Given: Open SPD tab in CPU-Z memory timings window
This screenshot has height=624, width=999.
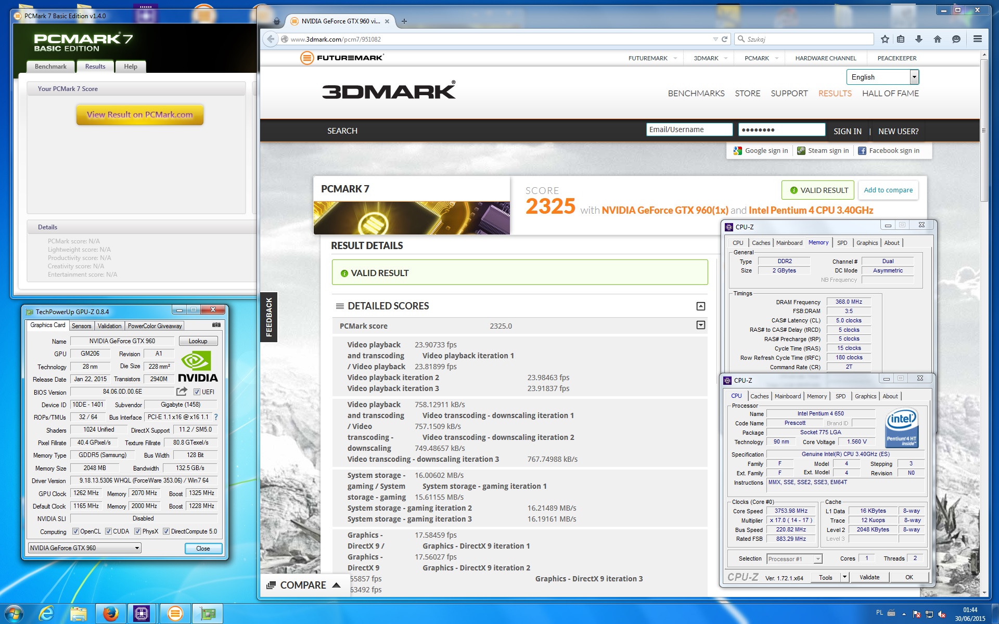Looking at the screenshot, I should click(842, 243).
